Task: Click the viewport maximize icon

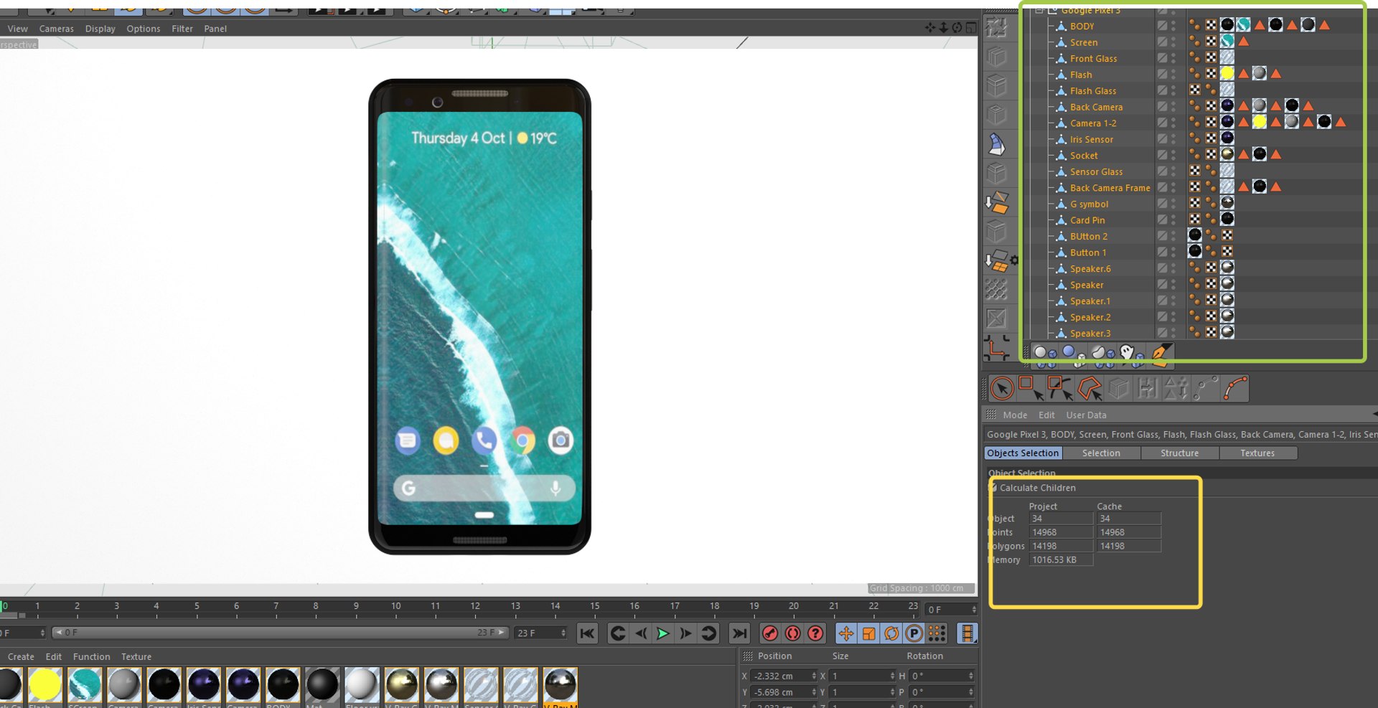Action: click(971, 28)
